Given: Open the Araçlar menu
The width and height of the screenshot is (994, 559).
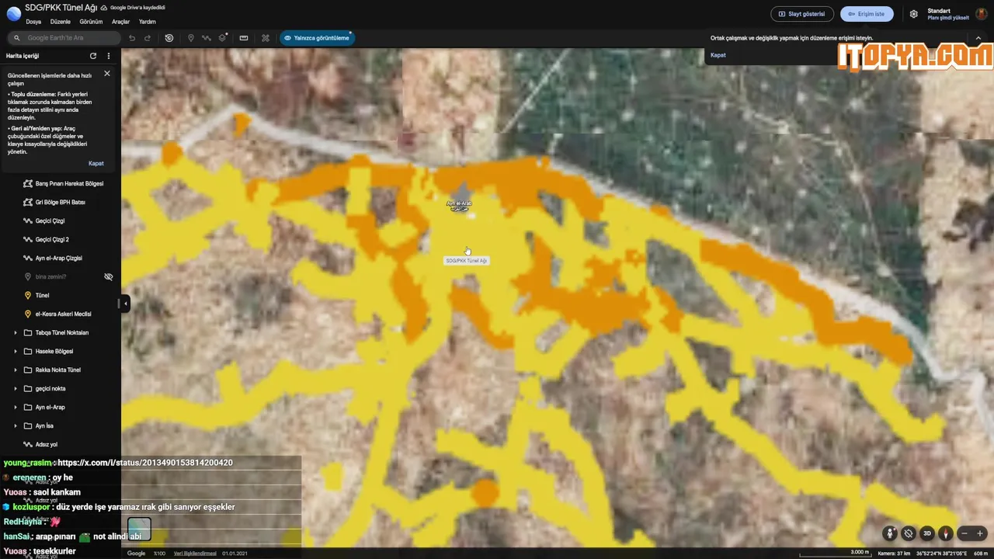Looking at the screenshot, I should point(120,22).
